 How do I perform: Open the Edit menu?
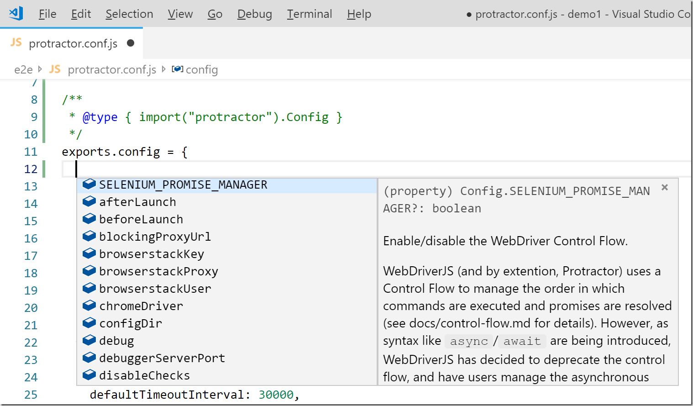click(81, 14)
